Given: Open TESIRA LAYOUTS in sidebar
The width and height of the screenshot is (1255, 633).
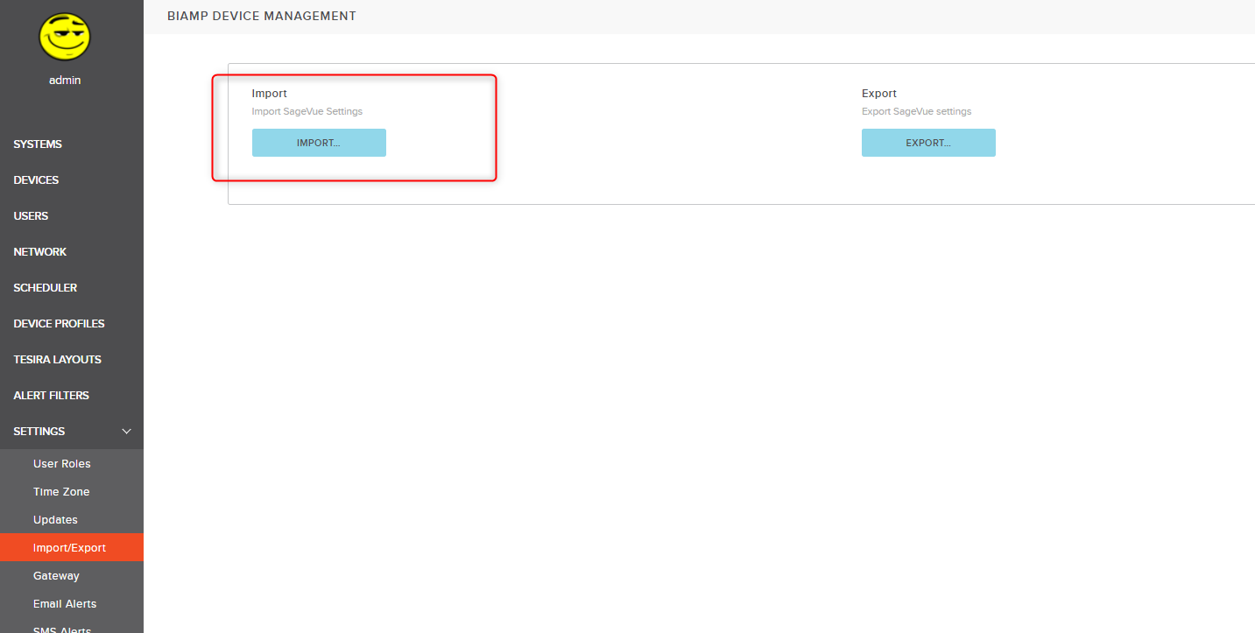Looking at the screenshot, I should (57, 360).
